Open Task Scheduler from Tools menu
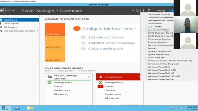Screen dimensions: 198x111 156,58
